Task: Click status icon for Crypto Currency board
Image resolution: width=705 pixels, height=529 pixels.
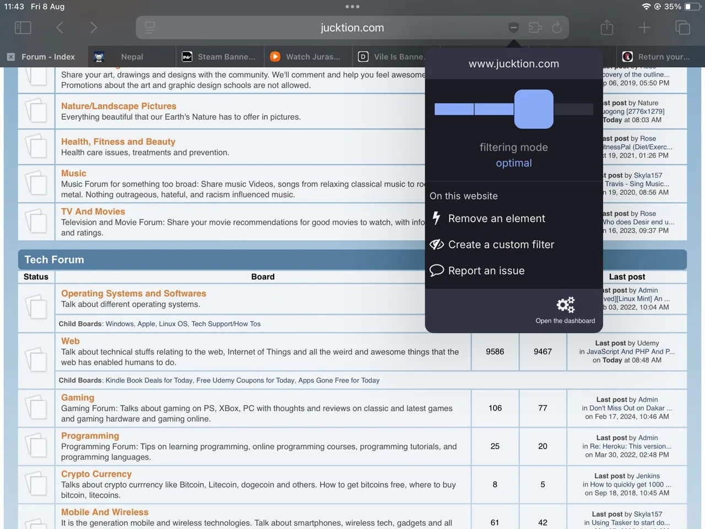Action: (36, 484)
